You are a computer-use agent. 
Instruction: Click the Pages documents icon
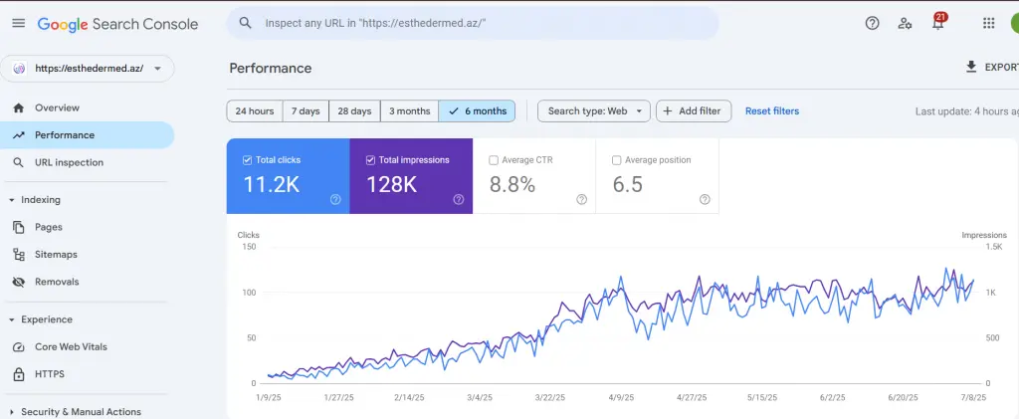(x=19, y=227)
